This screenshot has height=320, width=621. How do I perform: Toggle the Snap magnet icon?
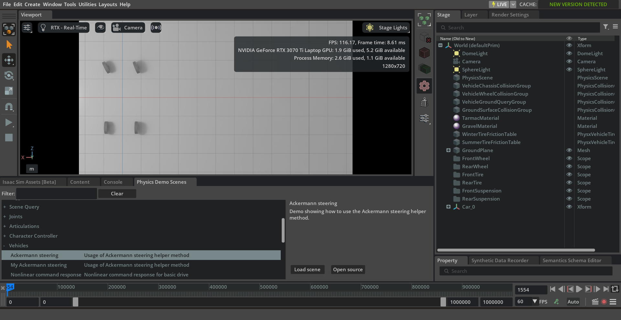click(x=9, y=107)
